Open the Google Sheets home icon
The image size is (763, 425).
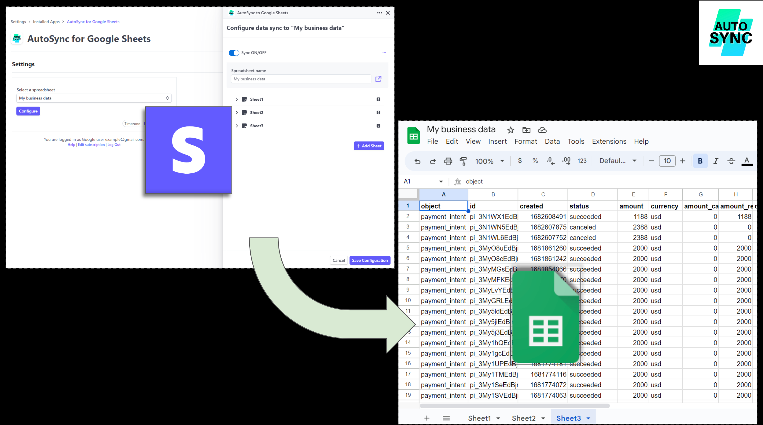coord(414,135)
